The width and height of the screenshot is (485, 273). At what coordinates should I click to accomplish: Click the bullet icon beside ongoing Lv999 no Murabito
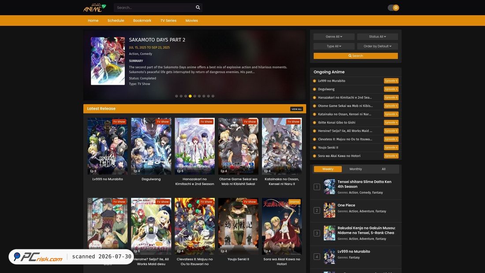[x=314, y=81]
